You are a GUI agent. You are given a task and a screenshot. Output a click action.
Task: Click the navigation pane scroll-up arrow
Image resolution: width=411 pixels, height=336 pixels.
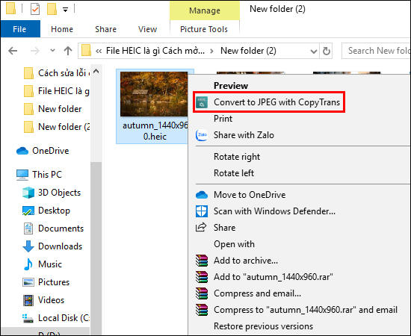(x=96, y=71)
